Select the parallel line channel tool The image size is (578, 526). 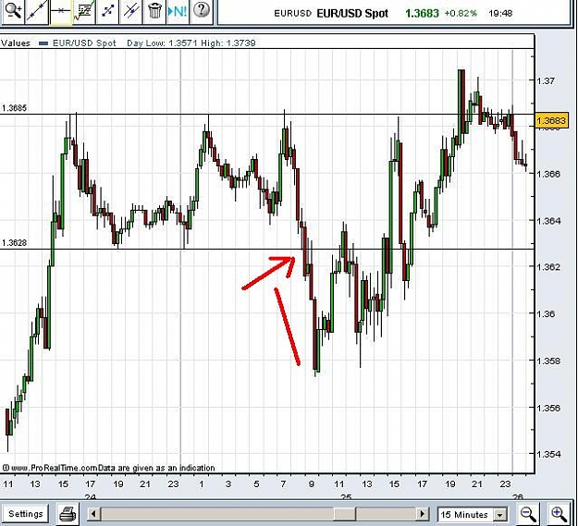pos(131,11)
